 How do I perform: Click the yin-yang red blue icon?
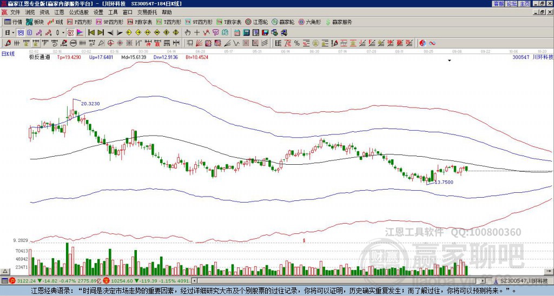point(422,43)
